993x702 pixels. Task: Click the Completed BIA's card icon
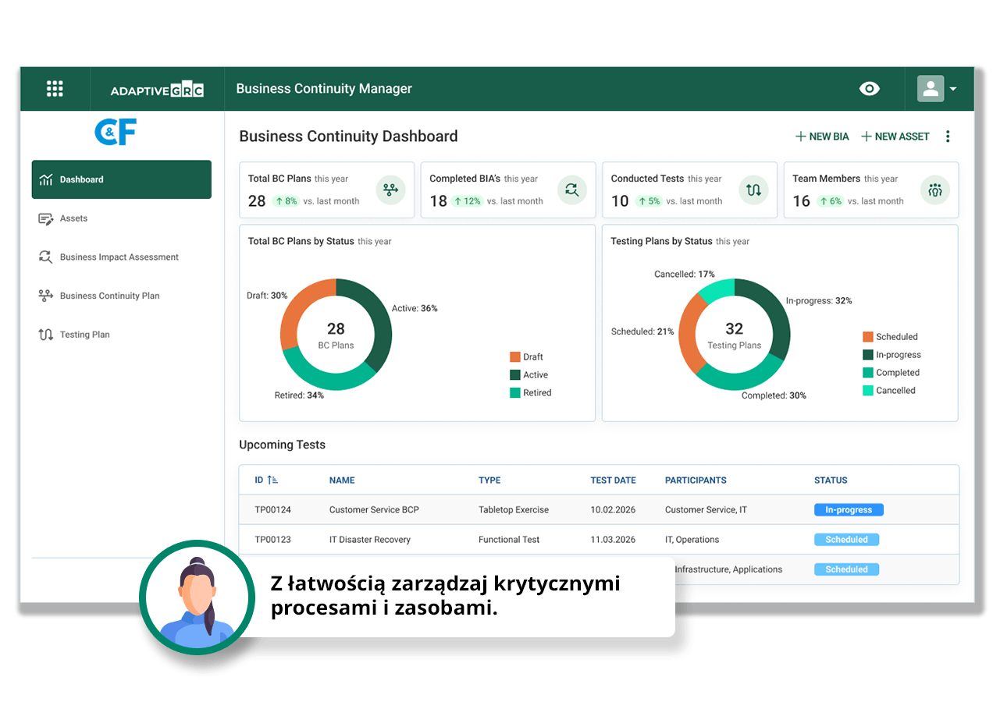pos(572,190)
